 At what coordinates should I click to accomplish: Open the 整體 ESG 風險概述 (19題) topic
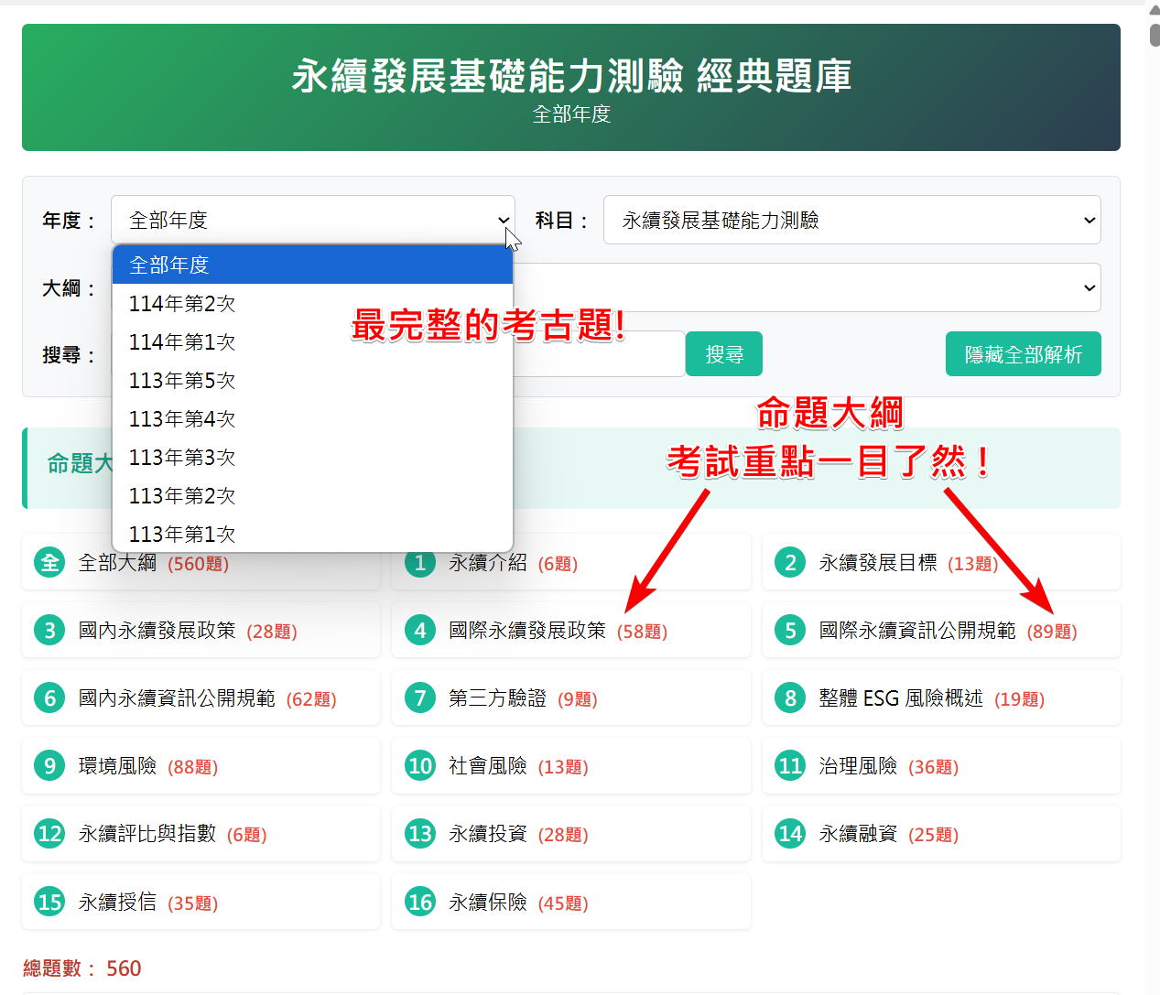(x=941, y=698)
